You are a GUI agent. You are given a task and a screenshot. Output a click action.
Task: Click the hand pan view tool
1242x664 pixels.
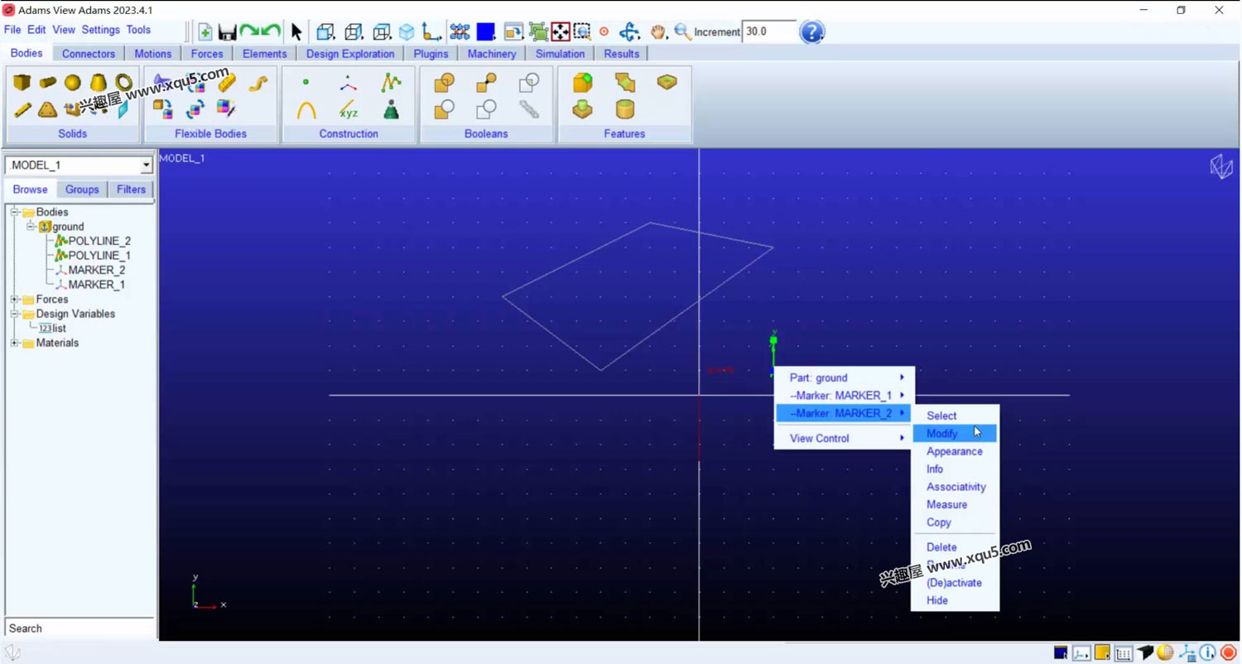(x=658, y=32)
